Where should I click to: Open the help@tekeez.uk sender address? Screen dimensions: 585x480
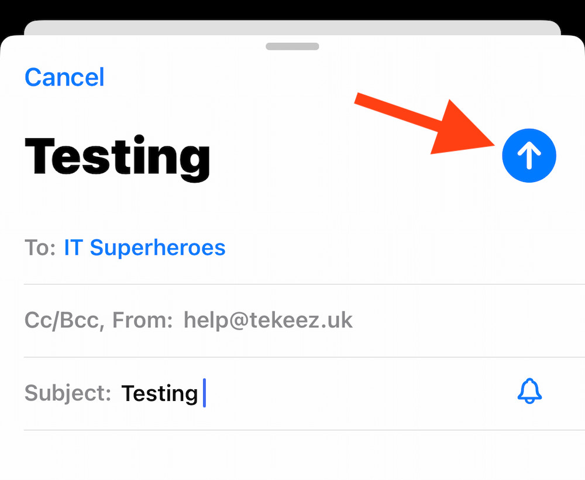click(x=268, y=320)
